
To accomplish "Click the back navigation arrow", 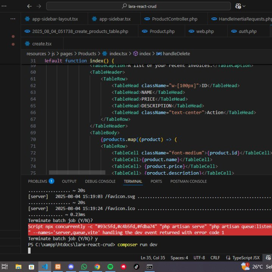I will pos(30,6).
